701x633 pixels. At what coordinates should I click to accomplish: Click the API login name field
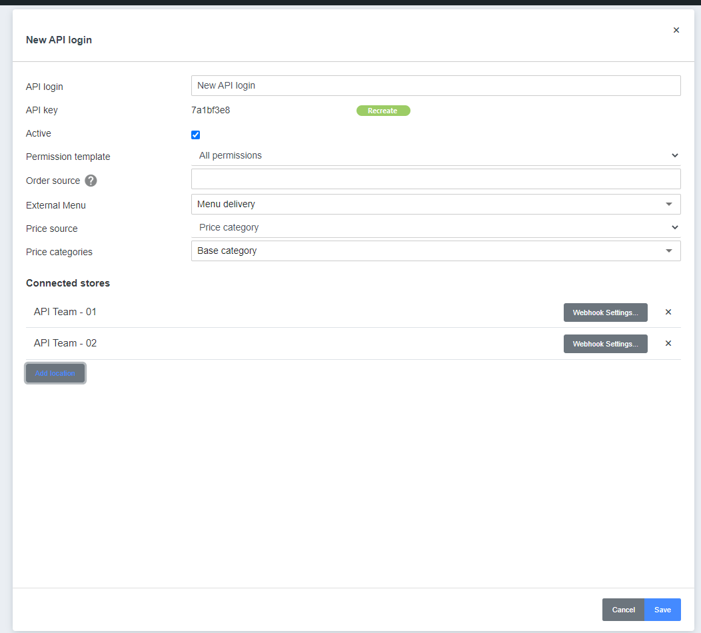click(435, 85)
